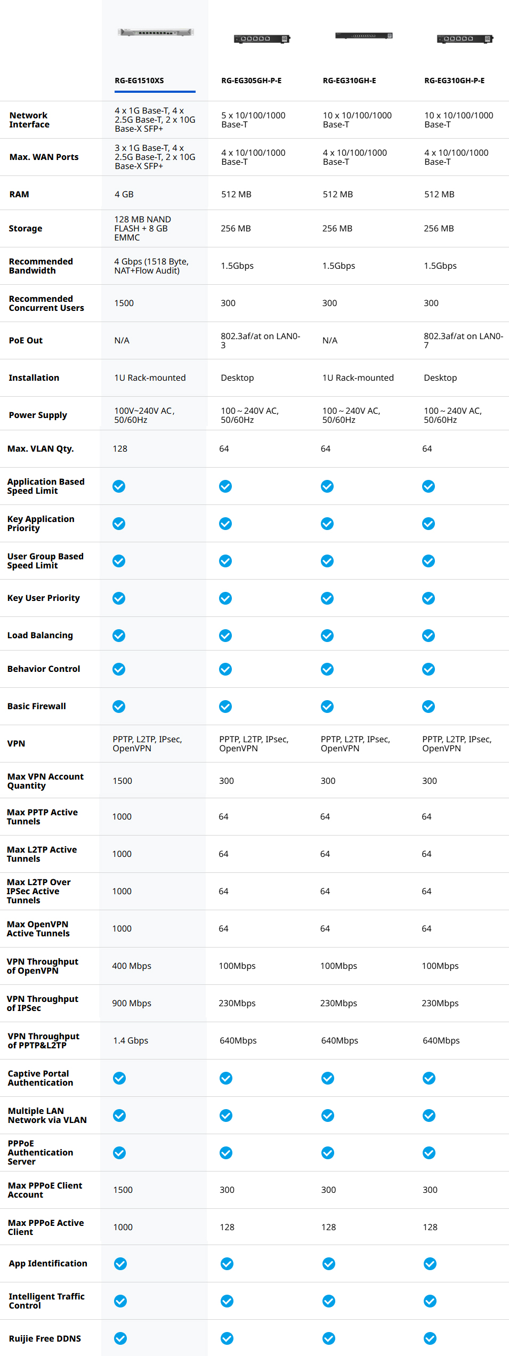Click Captive Portal Authentication checkmark for RG-EG1510XS
Image resolution: width=509 pixels, height=1356 pixels.
[119, 1078]
